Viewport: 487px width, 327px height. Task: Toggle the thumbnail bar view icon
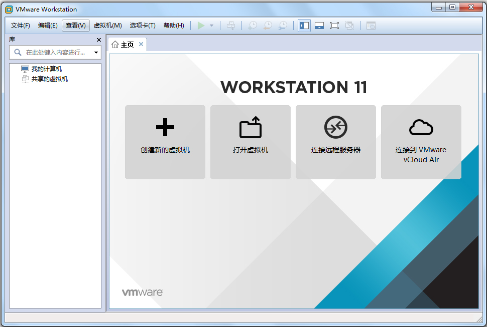coord(319,26)
